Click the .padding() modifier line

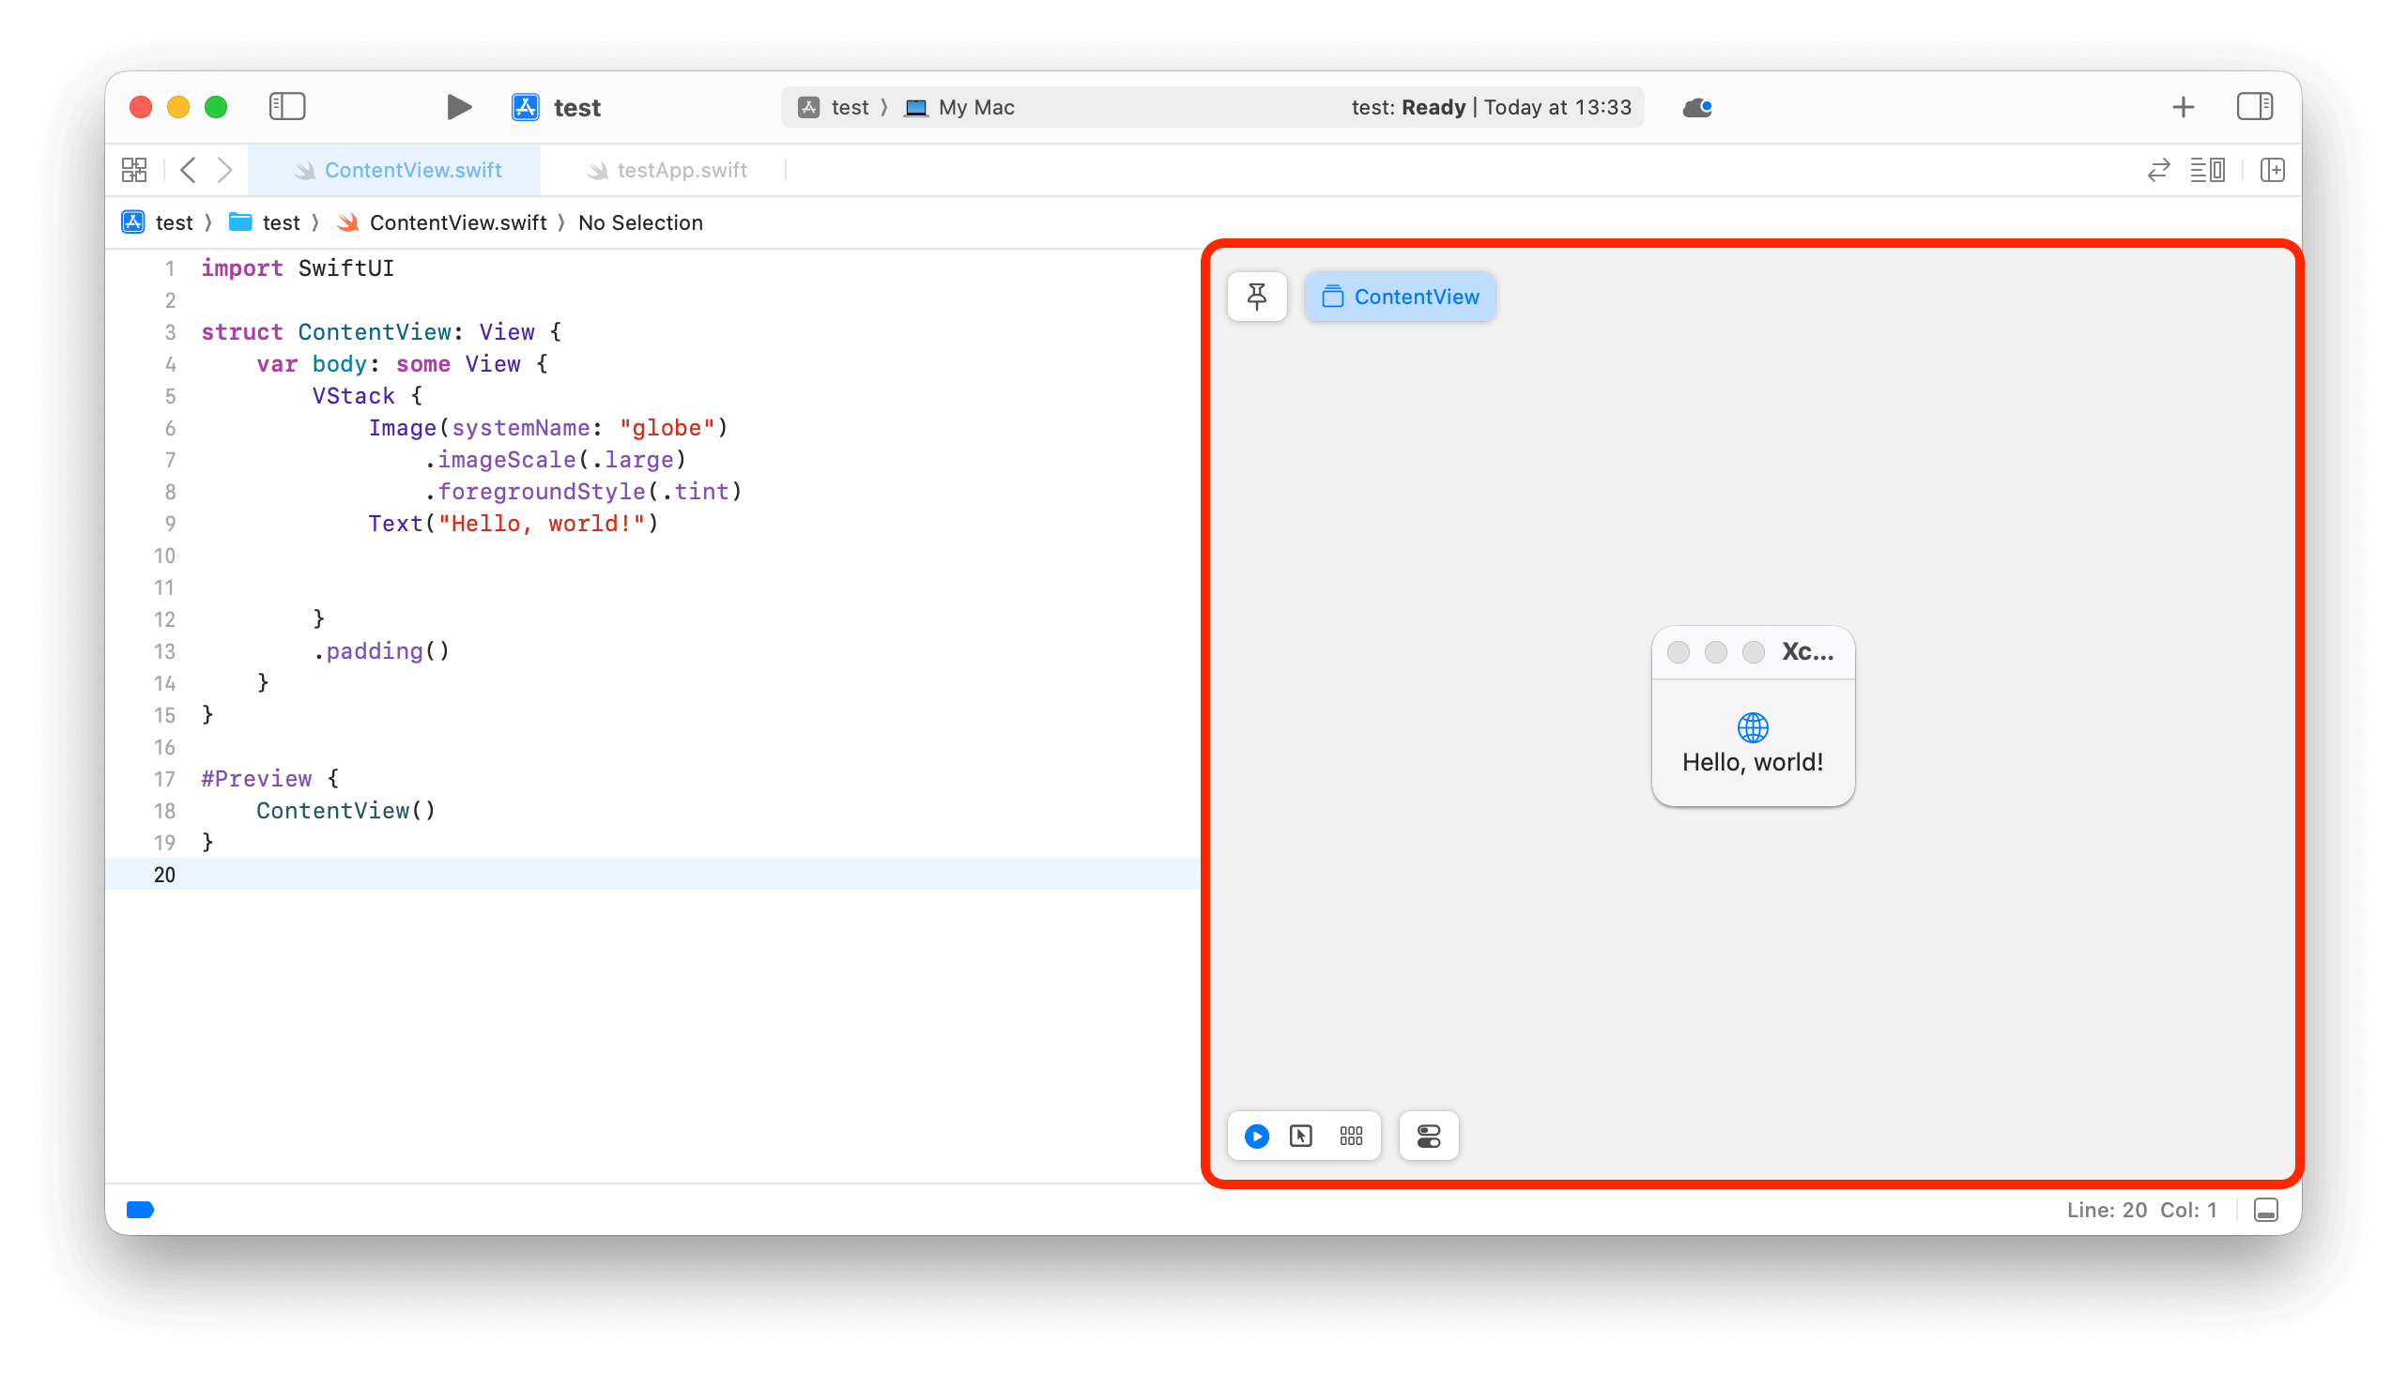(x=381, y=651)
